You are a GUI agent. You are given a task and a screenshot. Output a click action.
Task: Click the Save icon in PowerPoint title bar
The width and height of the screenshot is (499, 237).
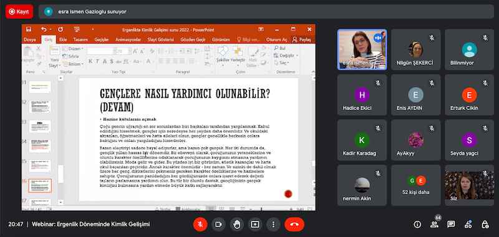coord(29,29)
